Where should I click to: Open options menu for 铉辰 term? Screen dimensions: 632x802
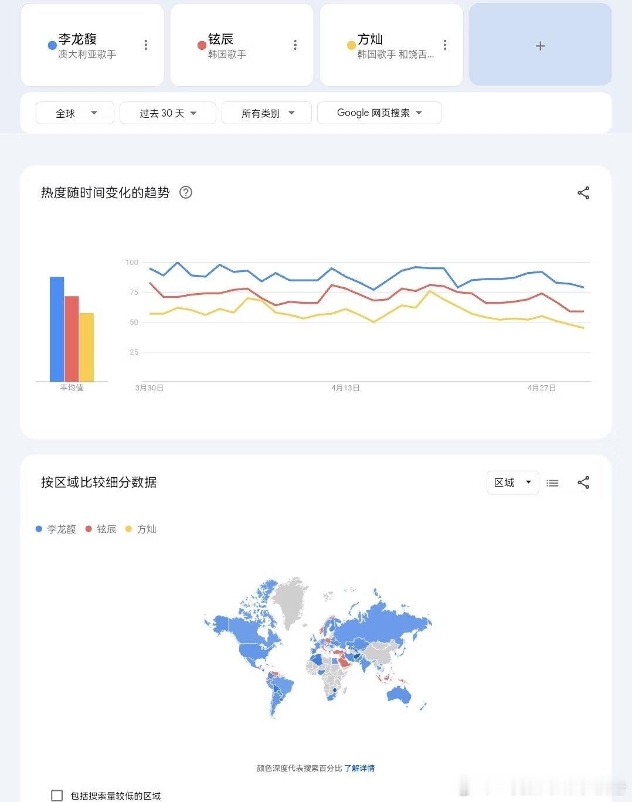pos(295,45)
